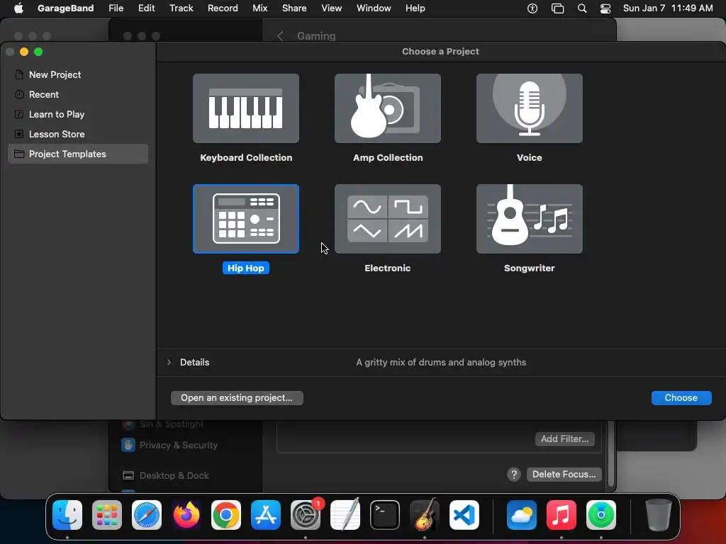Open the Record menu
The width and height of the screenshot is (726, 544).
pos(223,8)
